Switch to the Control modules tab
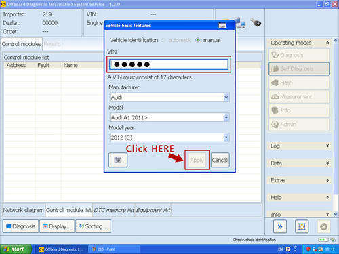The width and height of the screenshot is (339, 254). tap(22, 44)
